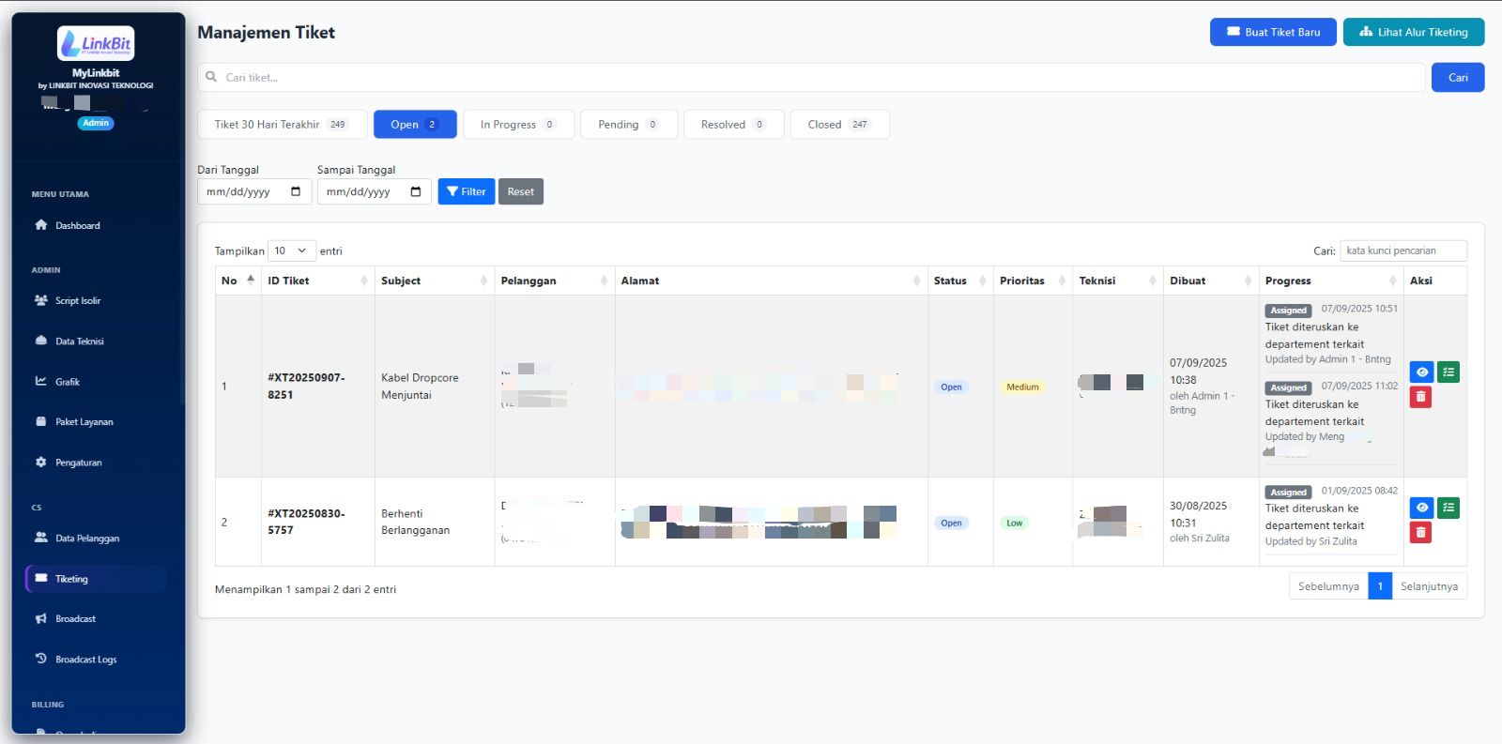Screen dimensions: 1502x744
Task: Open the Script Isolir sidebar item
Action: pos(77,301)
